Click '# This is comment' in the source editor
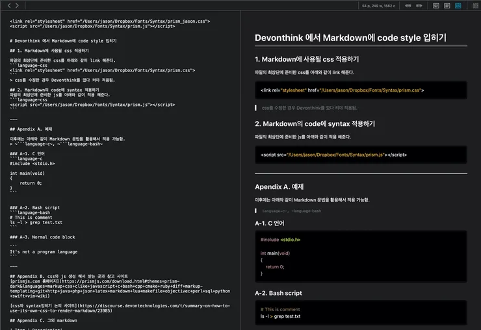 31,218
